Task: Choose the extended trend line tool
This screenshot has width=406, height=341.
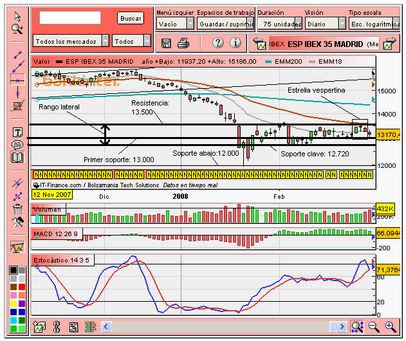Action: coord(18,67)
